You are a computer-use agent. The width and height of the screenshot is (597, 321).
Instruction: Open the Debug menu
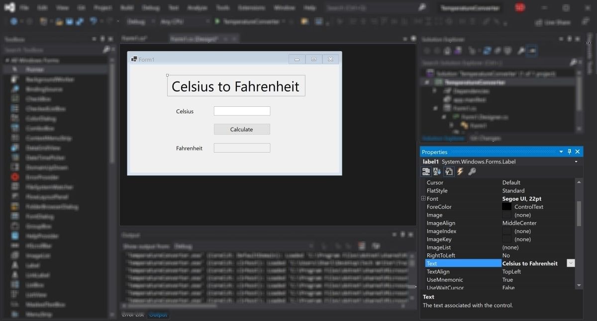[151, 7]
